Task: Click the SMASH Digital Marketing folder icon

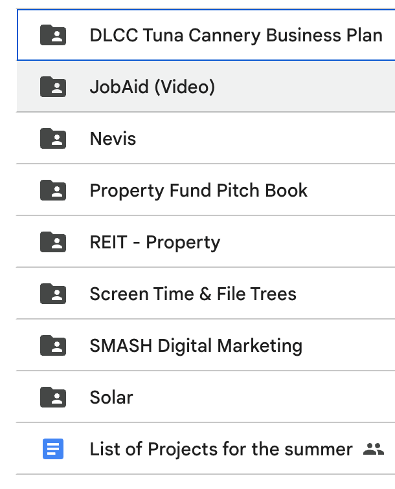Action: pyautogui.click(x=53, y=345)
